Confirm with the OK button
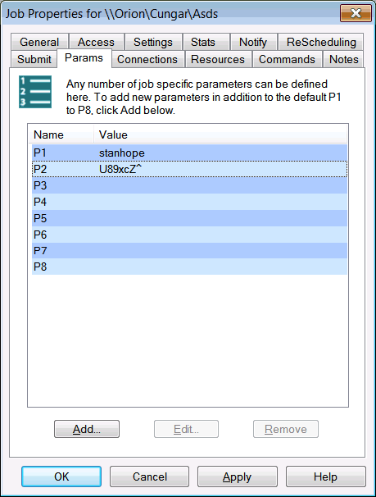 [61, 476]
